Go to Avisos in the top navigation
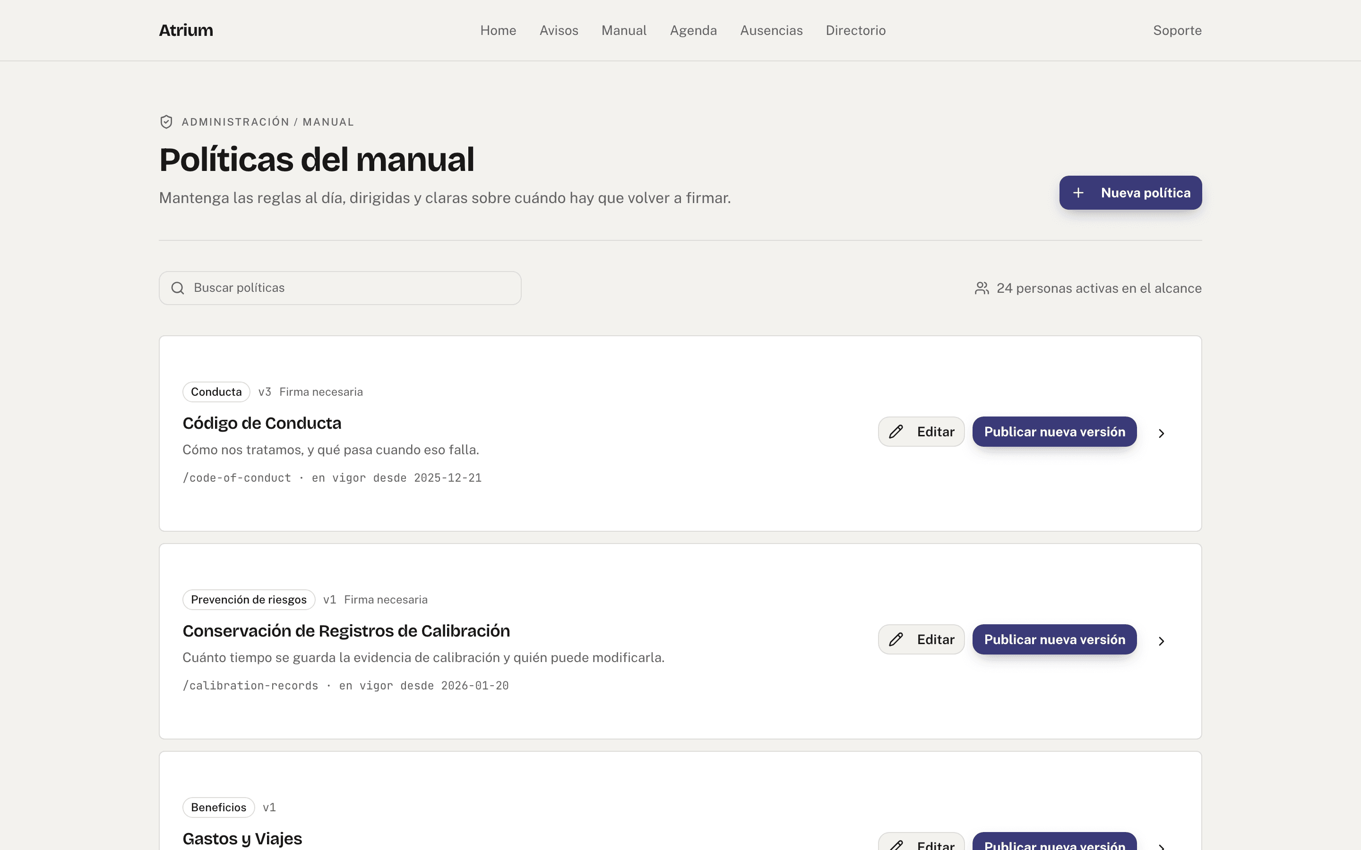The height and width of the screenshot is (850, 1361). [559, 30]
